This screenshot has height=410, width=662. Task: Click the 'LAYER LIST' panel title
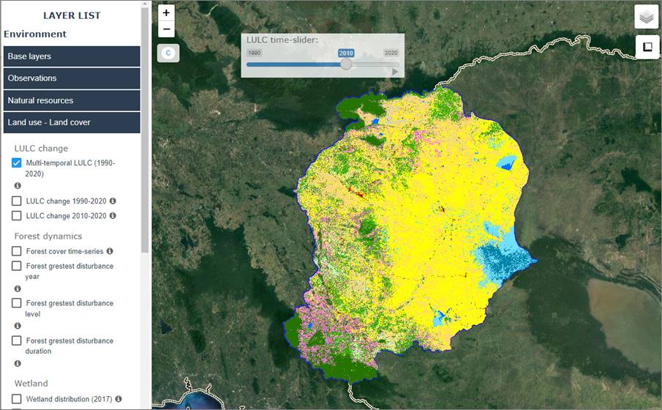point(72,15)
